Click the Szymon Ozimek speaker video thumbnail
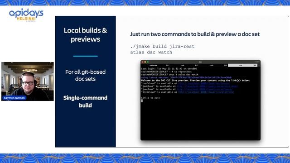290x163 pixels. (x=28, y=81)
